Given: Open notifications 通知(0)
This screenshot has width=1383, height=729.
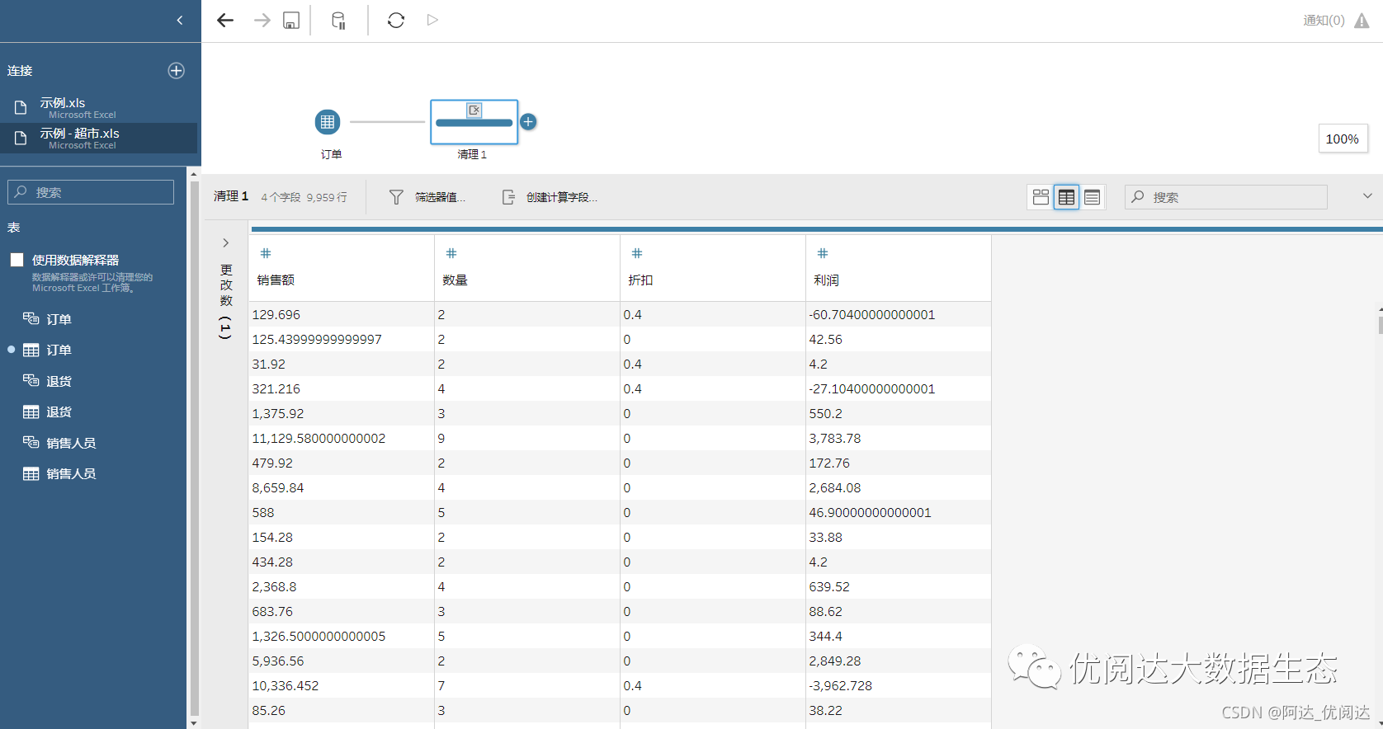Looking at the screenshot, I should pos(1324,21).
